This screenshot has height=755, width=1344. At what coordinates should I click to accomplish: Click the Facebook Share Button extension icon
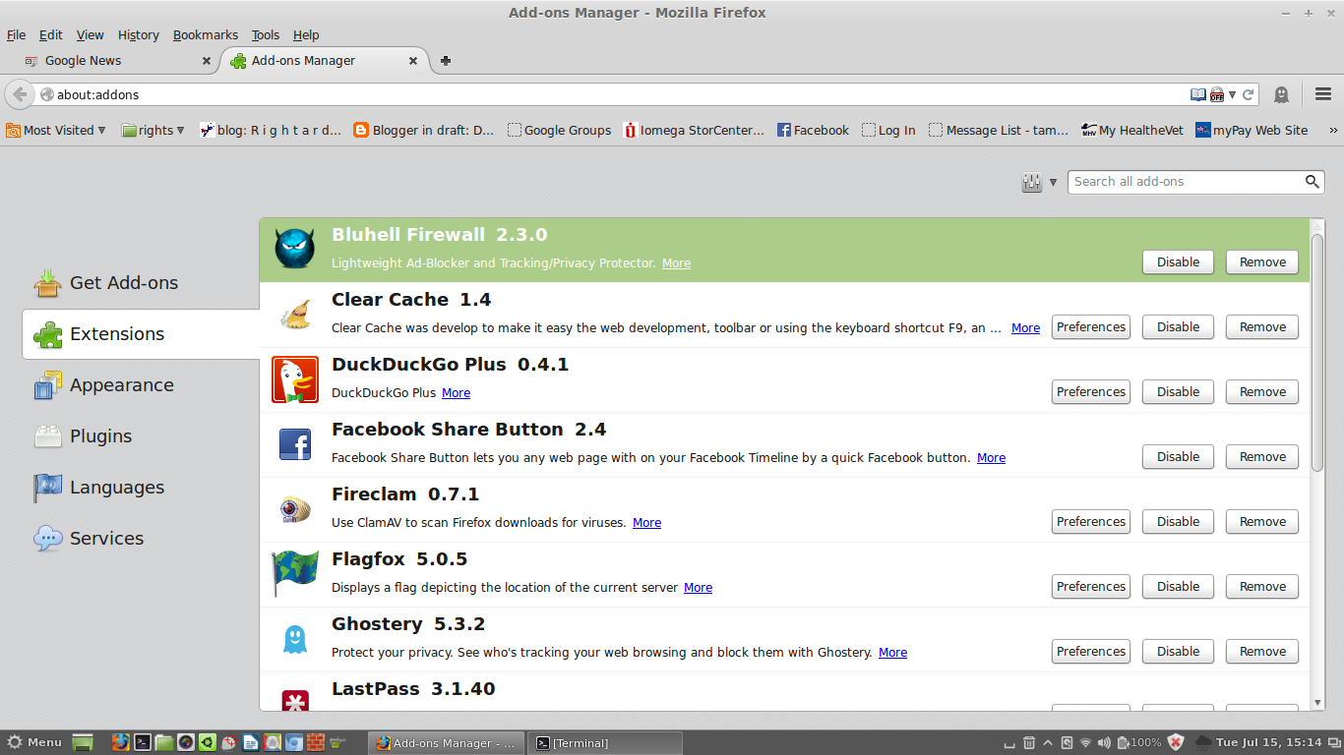[295, 444]
